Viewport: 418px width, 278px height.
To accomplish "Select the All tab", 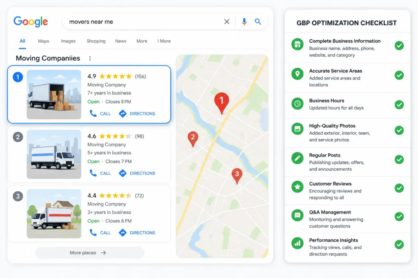I will pos(22,41).
